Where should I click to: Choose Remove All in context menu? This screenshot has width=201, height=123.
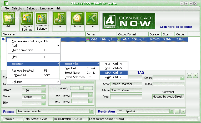[x=34, y=75]
